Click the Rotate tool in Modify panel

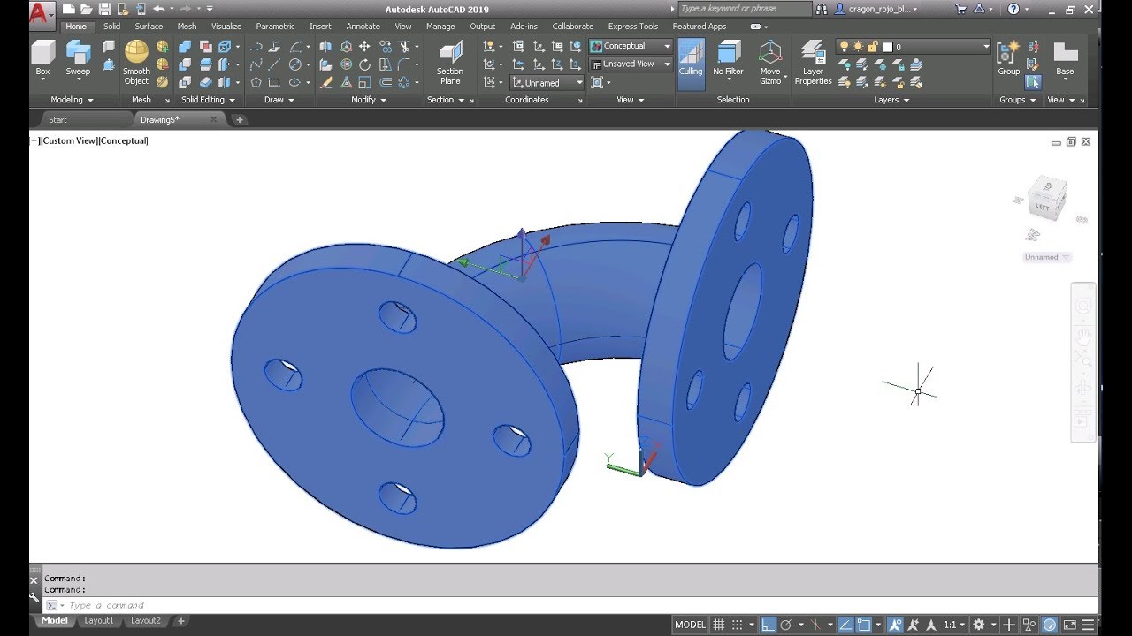pos(364,64)
